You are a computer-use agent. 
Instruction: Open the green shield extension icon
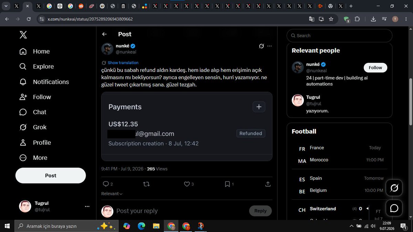pos(347,19)
